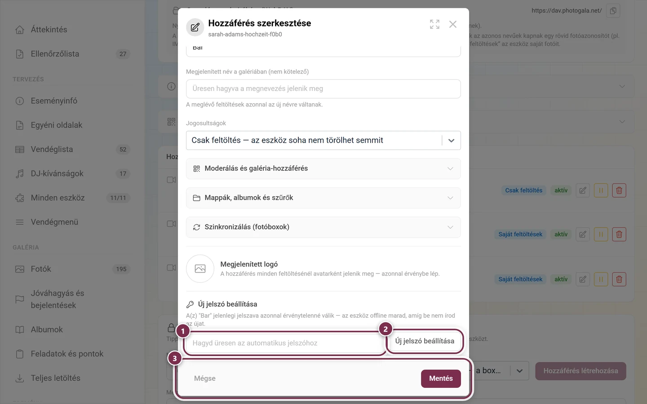Expand Moderálás és galéria-hozzáférés section

[323, 169]
